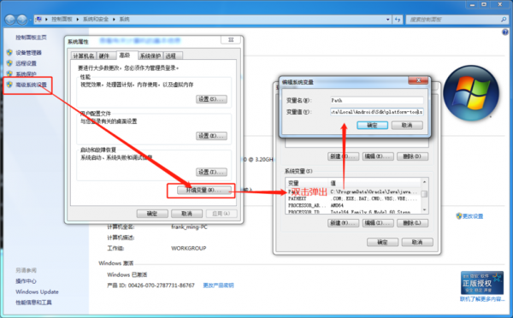Click user variables 编辑(E) button
This screenshot has height=318, width=513.
pyautogui.click(x=378, y=156)
